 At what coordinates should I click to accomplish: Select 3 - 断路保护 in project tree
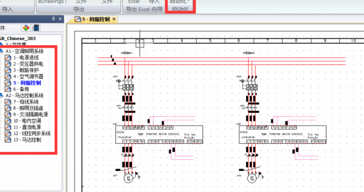(26, 70)
